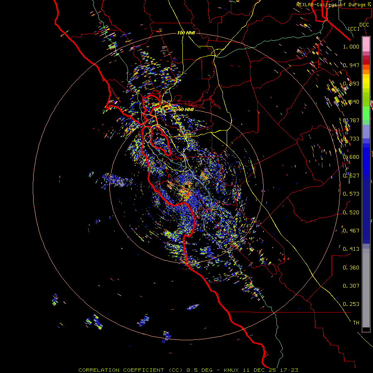The image size is (373, 373).
Task: Select the 0.733 legend value
Action: pos(351,139)
